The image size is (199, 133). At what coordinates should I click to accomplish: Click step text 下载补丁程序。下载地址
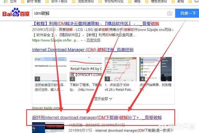pyautogui.click(x=86, y=87)
